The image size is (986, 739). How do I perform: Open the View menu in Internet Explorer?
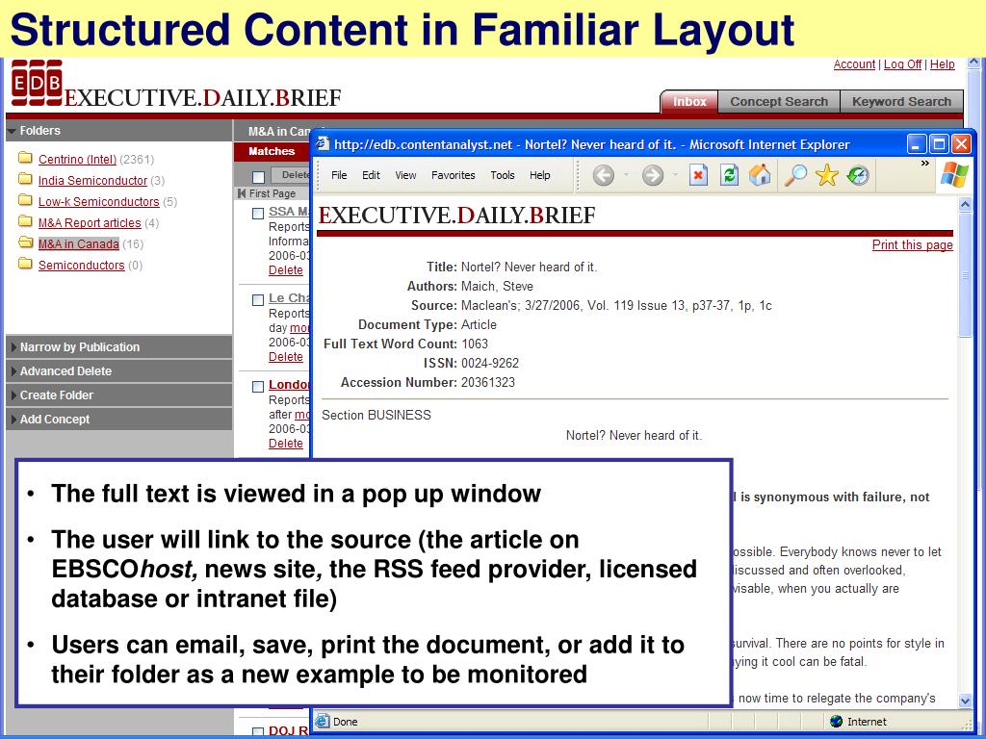[405, 175]
